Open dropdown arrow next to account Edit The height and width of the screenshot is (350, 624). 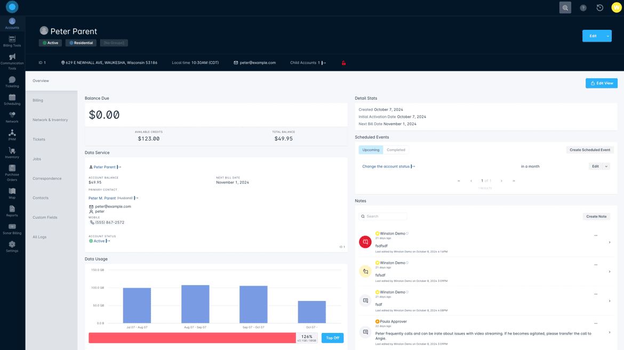(607, 36)
